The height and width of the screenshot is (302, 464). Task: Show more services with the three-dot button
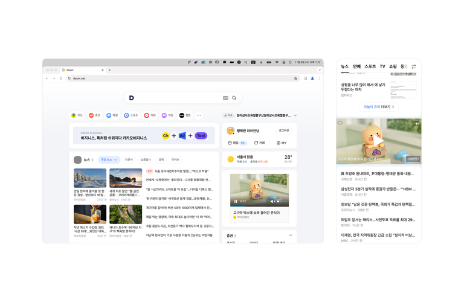(199, 115)
